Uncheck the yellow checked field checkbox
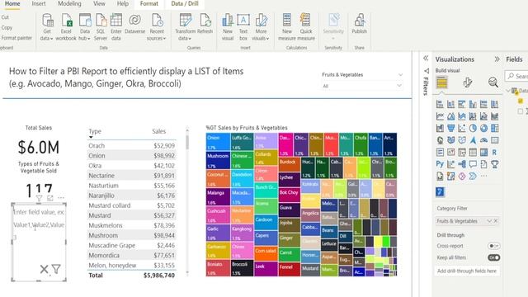Viewport: 528px width, 297px height. pyautogui.click(x=521, y=101)
